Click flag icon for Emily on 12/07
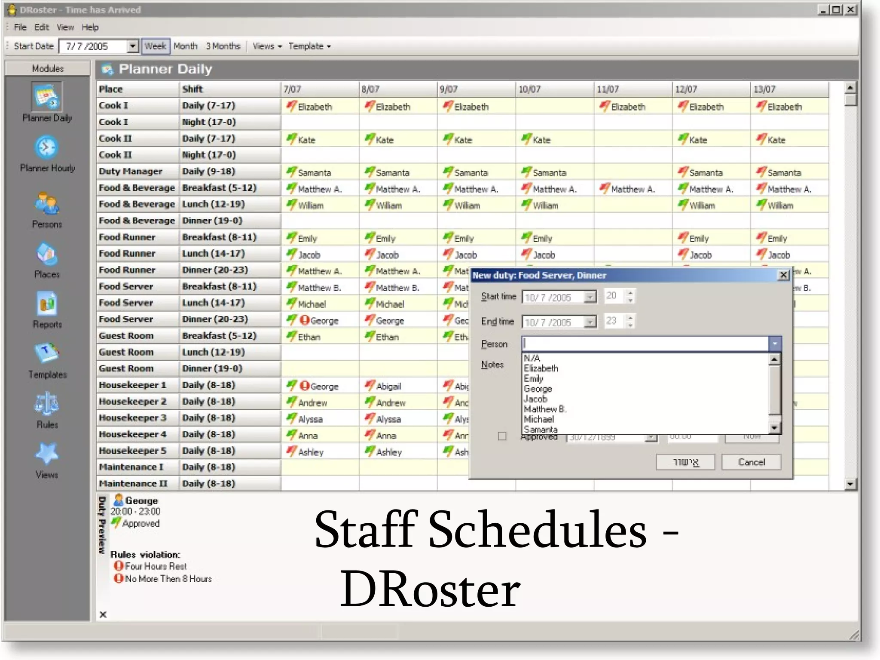 683,237
